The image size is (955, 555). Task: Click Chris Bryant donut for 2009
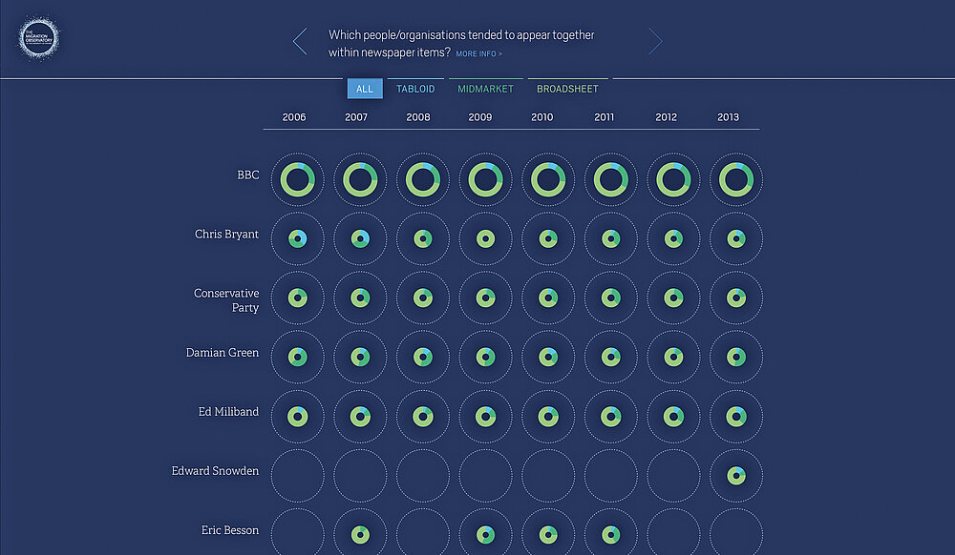point(485,238)
